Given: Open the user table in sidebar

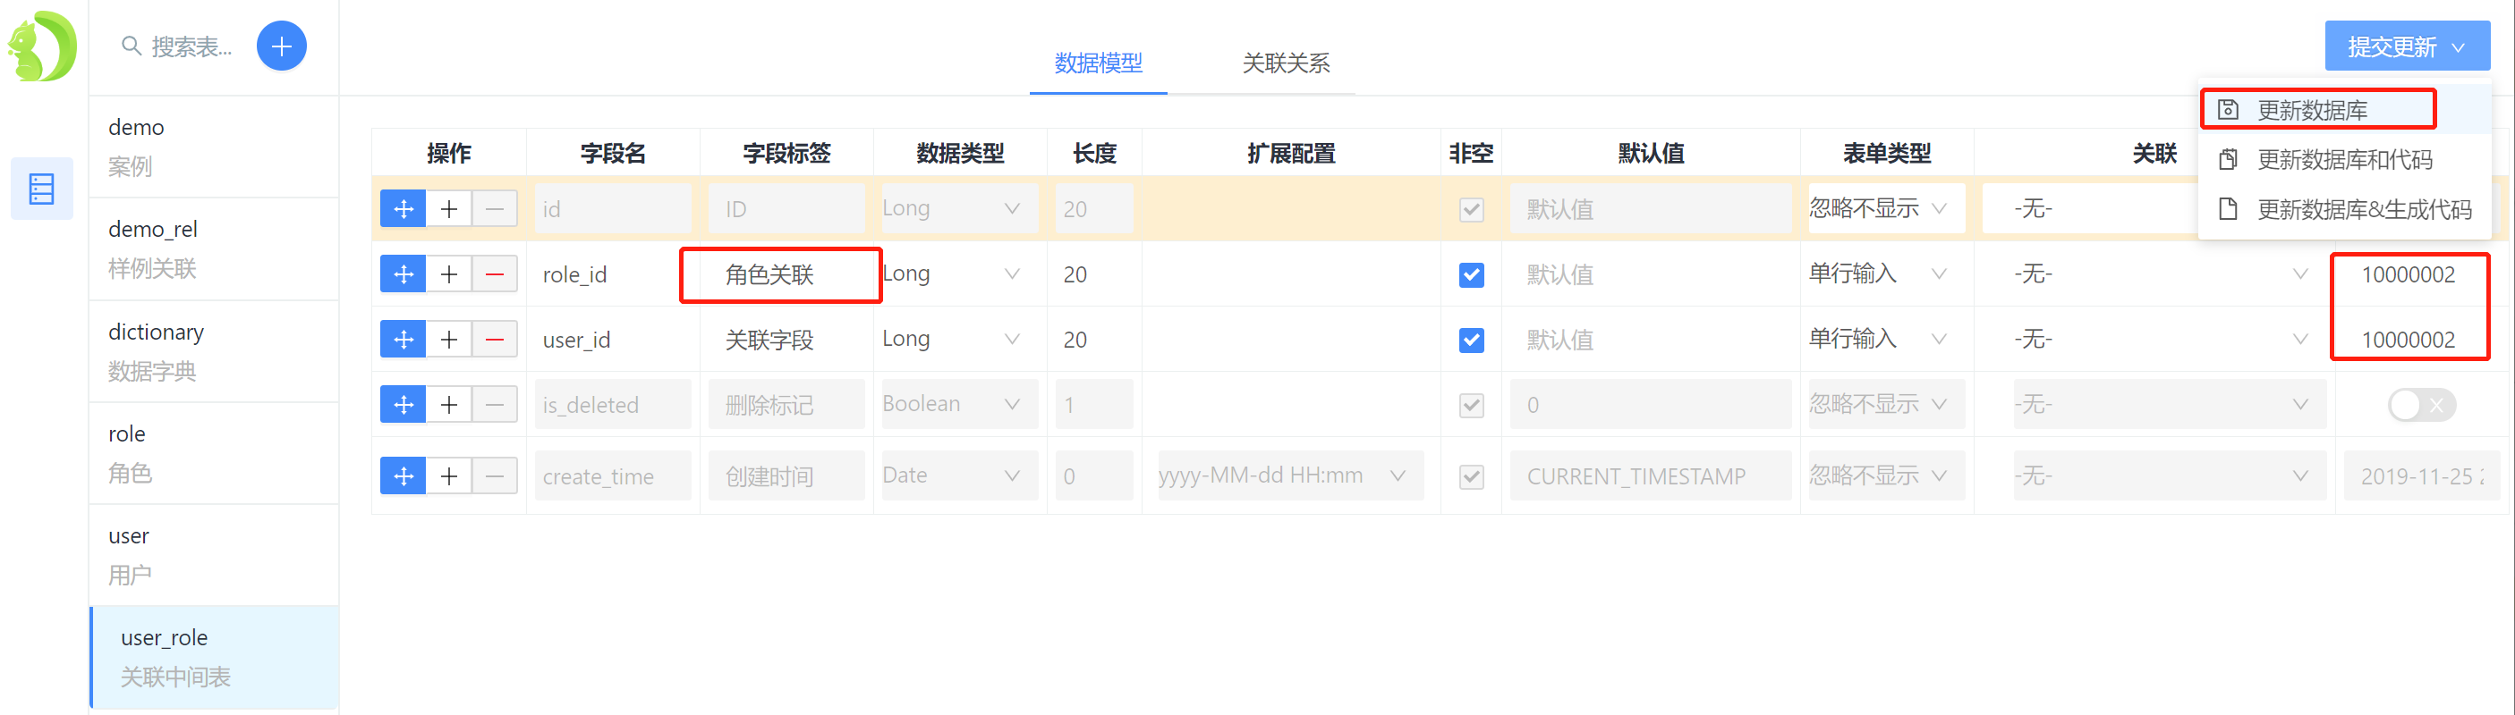Looking at the screenshot, I should click(214, 555).
